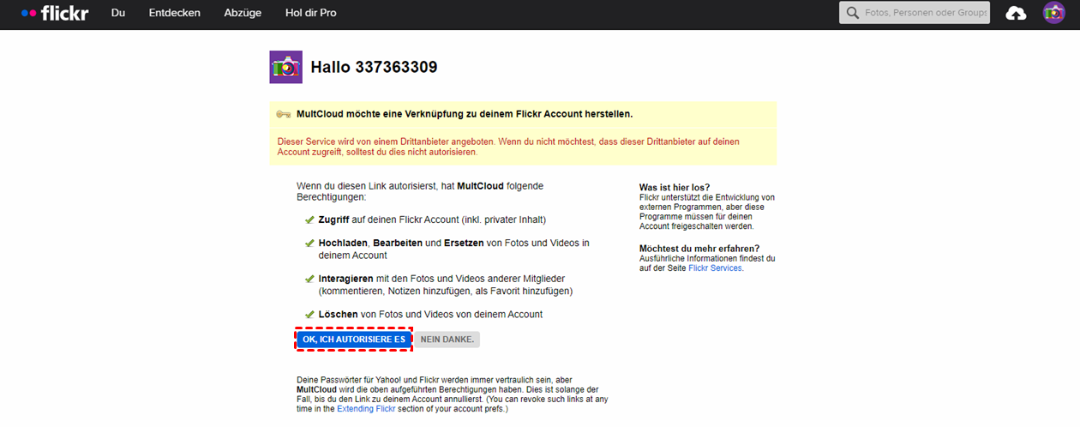The height and width of the screenshot is (427, 1080).
Task: Open the account avatar in the top bar
Action: (1053, 13)
